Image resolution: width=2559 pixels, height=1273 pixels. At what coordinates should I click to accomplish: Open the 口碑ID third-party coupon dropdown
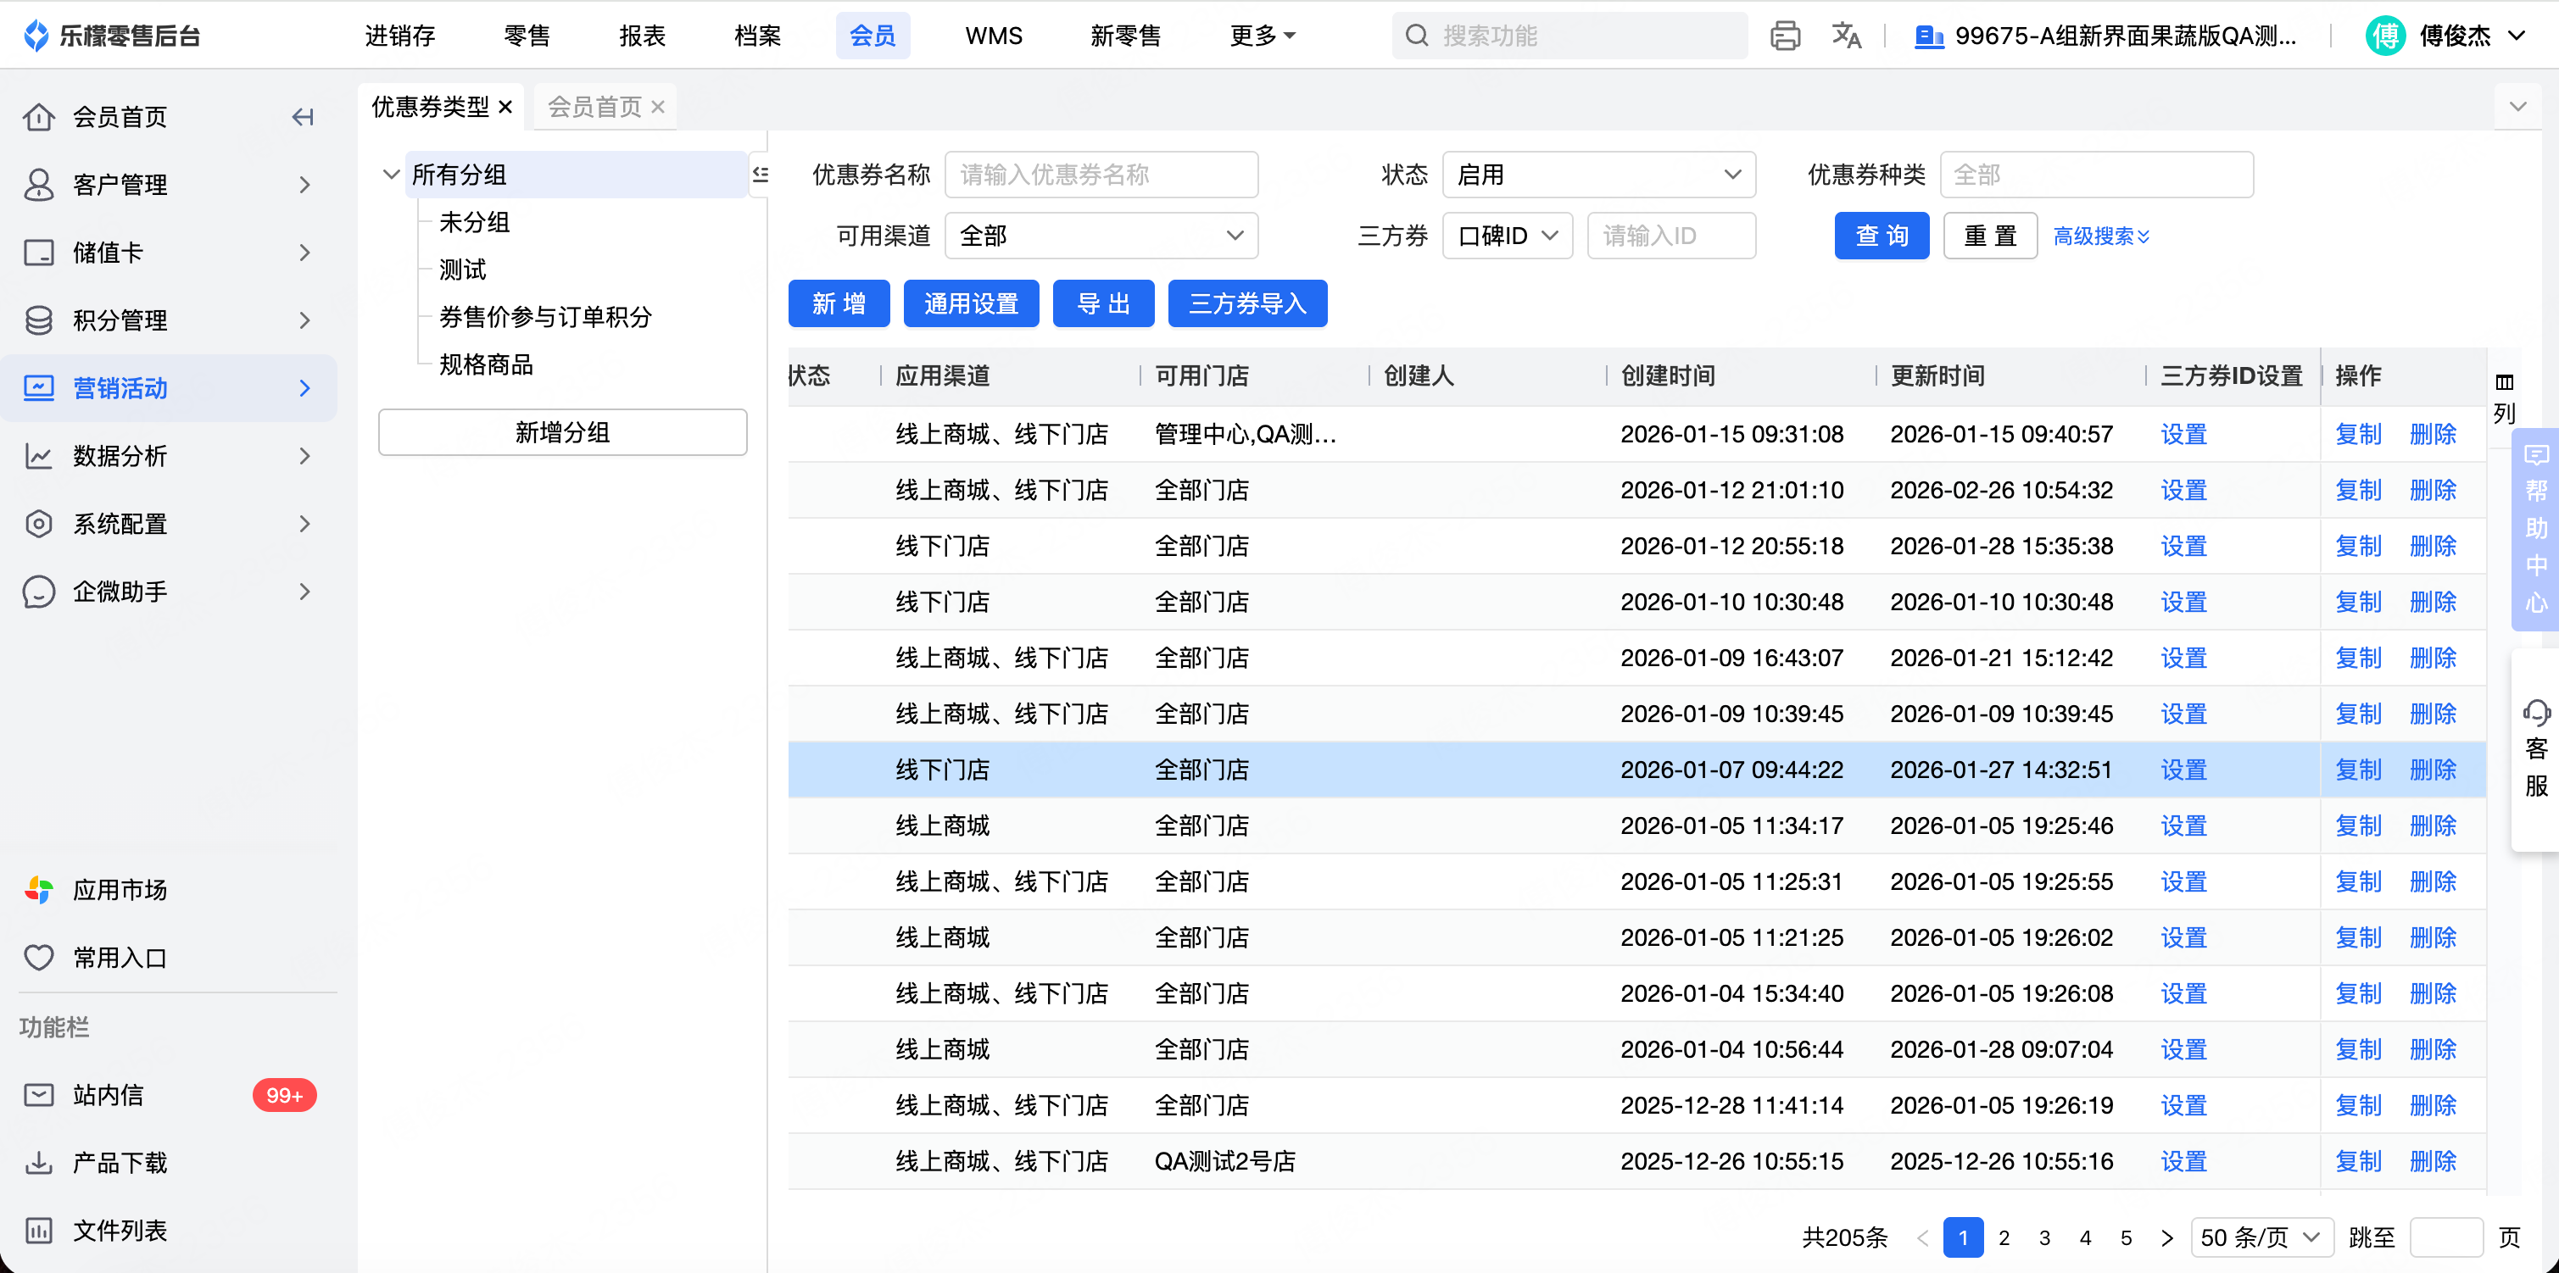[x=1506, y=236]
